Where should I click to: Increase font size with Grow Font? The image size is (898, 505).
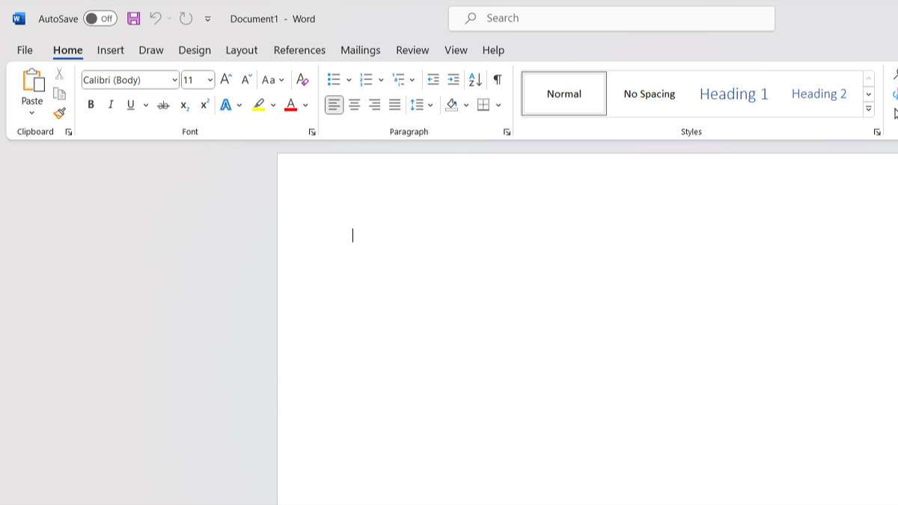(x=226, y=79)
